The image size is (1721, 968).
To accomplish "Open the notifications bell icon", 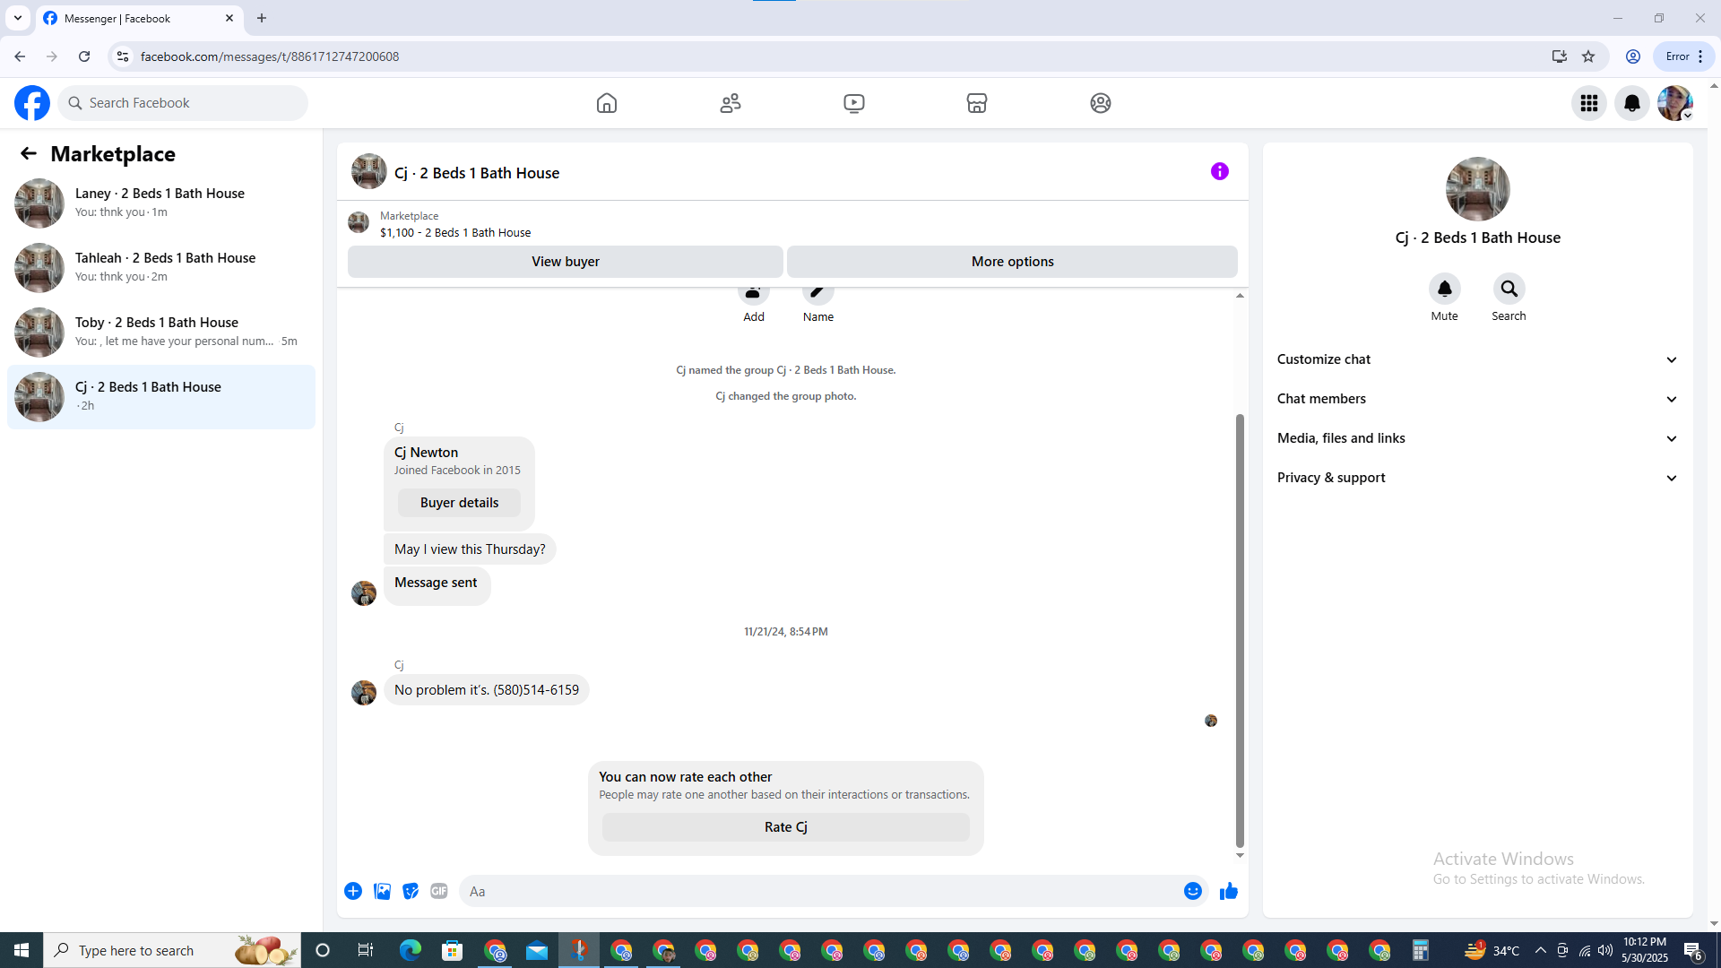I will click(1632, 103).
